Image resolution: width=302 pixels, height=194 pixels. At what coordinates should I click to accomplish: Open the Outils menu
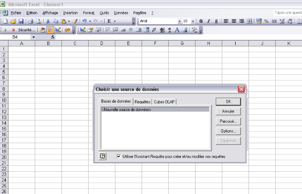point(104,13)
